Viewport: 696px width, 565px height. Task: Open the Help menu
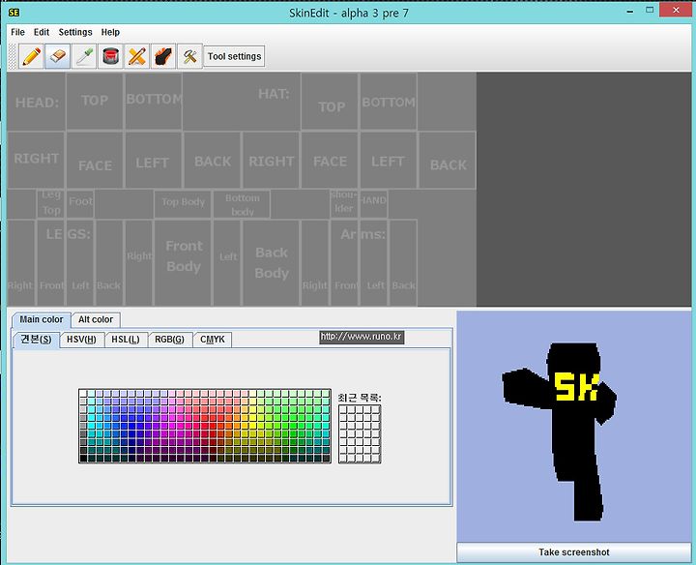[110, 32]
